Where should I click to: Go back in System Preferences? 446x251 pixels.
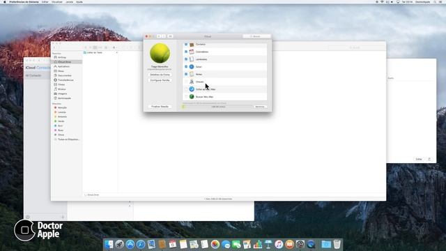point(159,36)
